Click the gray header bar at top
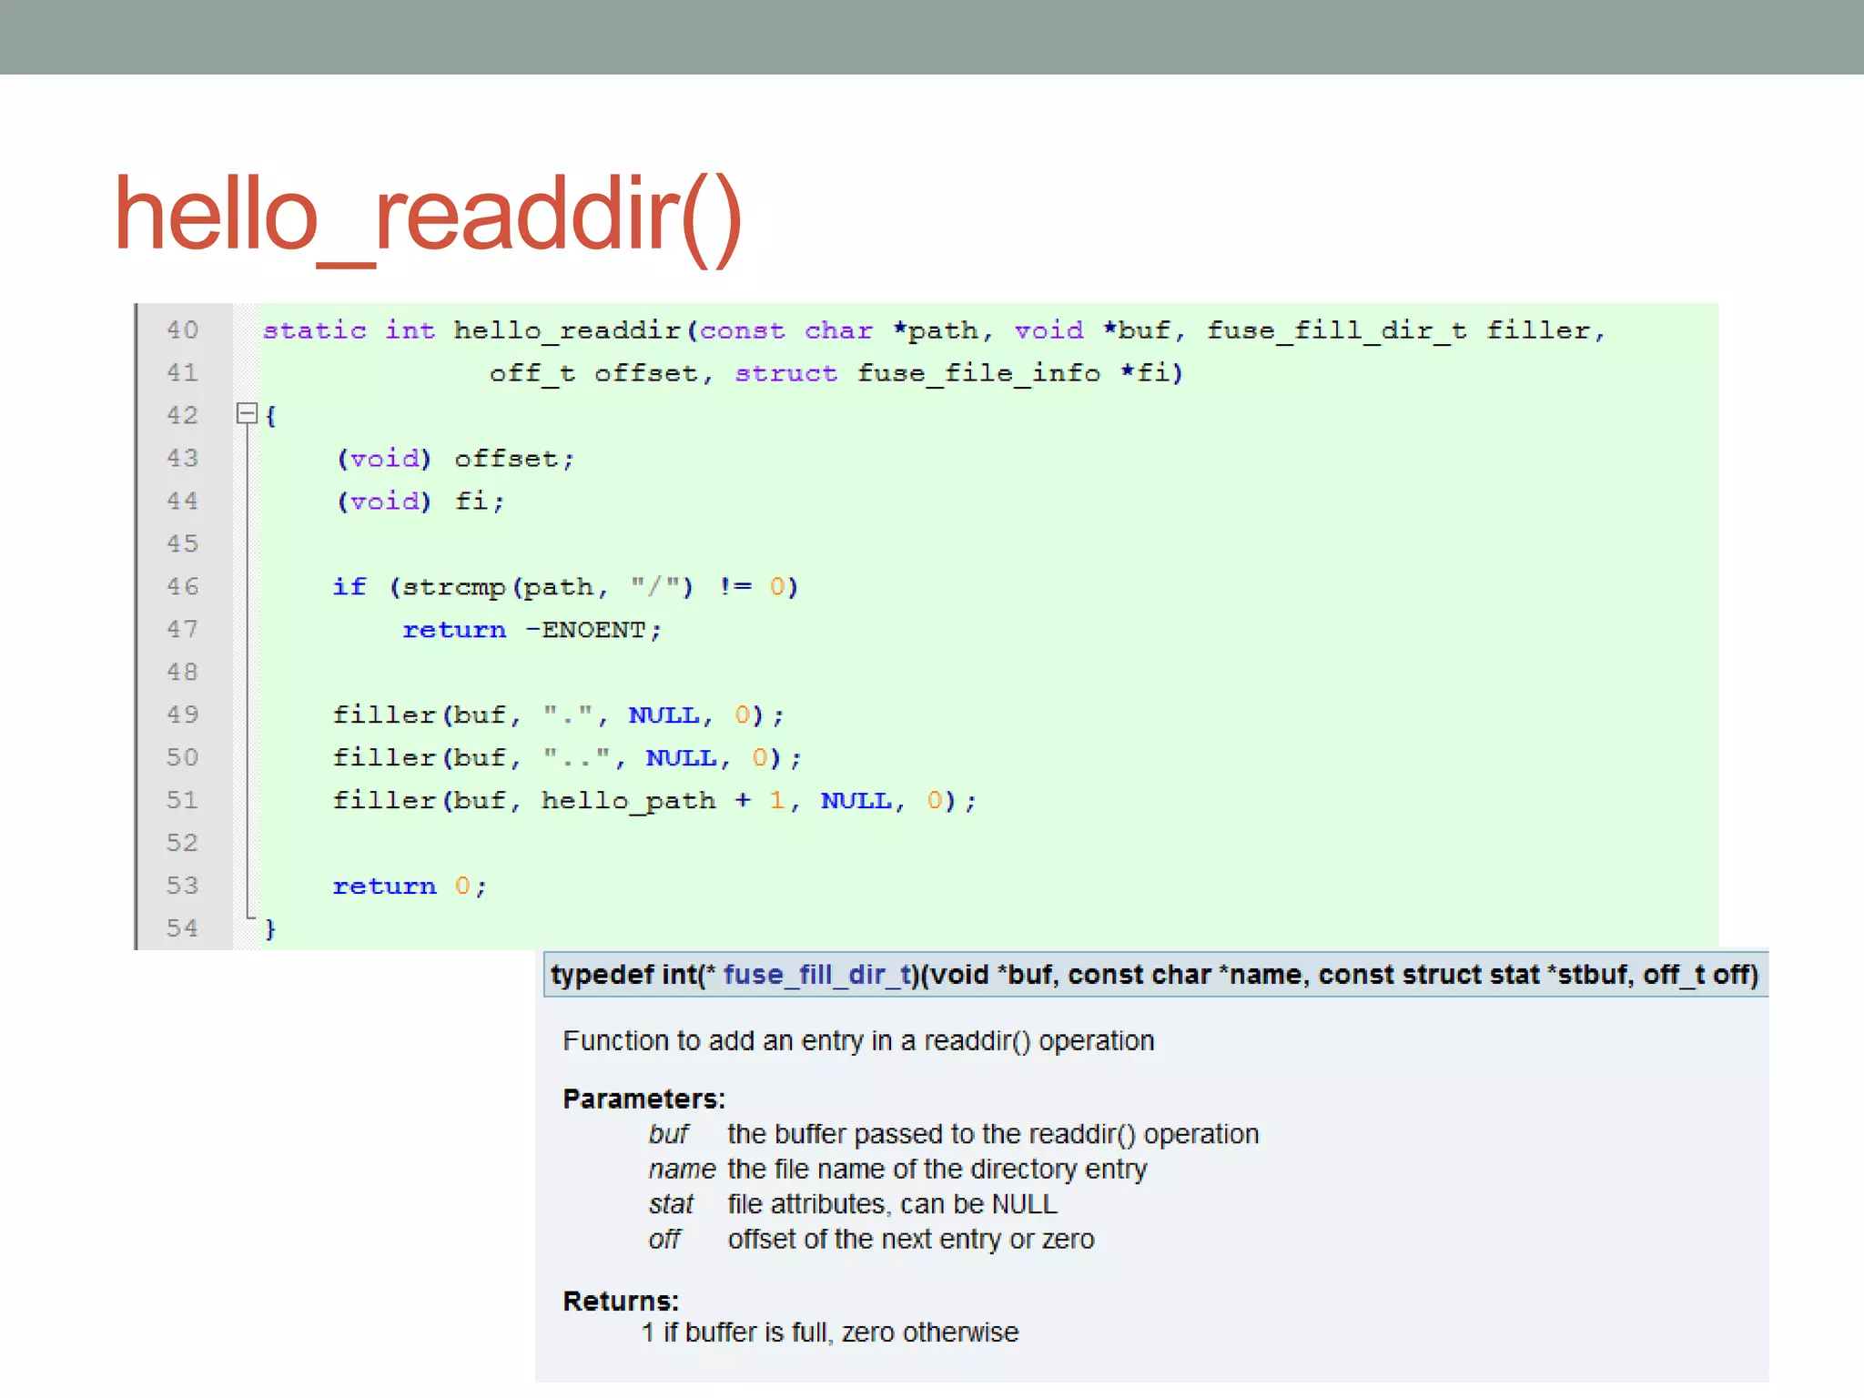 coord(932,36)
